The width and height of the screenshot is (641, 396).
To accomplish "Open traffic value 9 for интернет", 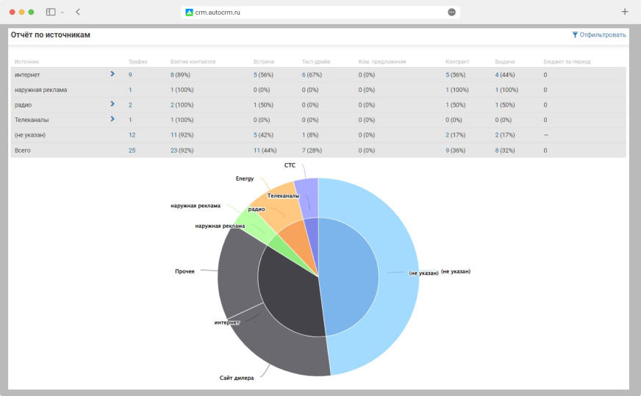I will point(130,75).
